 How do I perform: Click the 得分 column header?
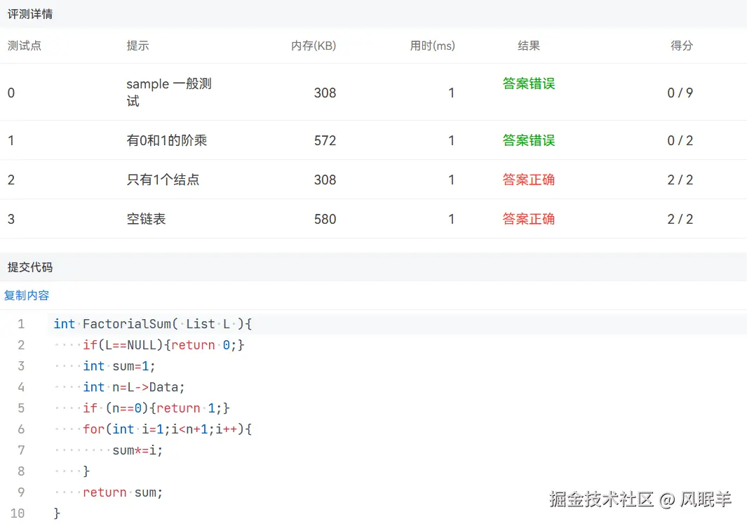tap(682, 46)
